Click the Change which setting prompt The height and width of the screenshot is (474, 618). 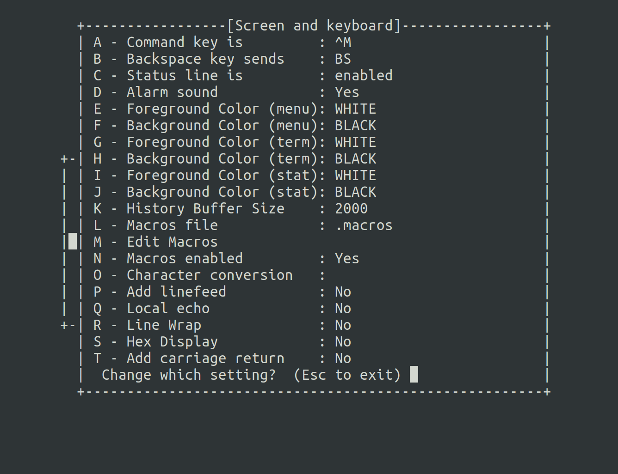[x=251, y=375]
